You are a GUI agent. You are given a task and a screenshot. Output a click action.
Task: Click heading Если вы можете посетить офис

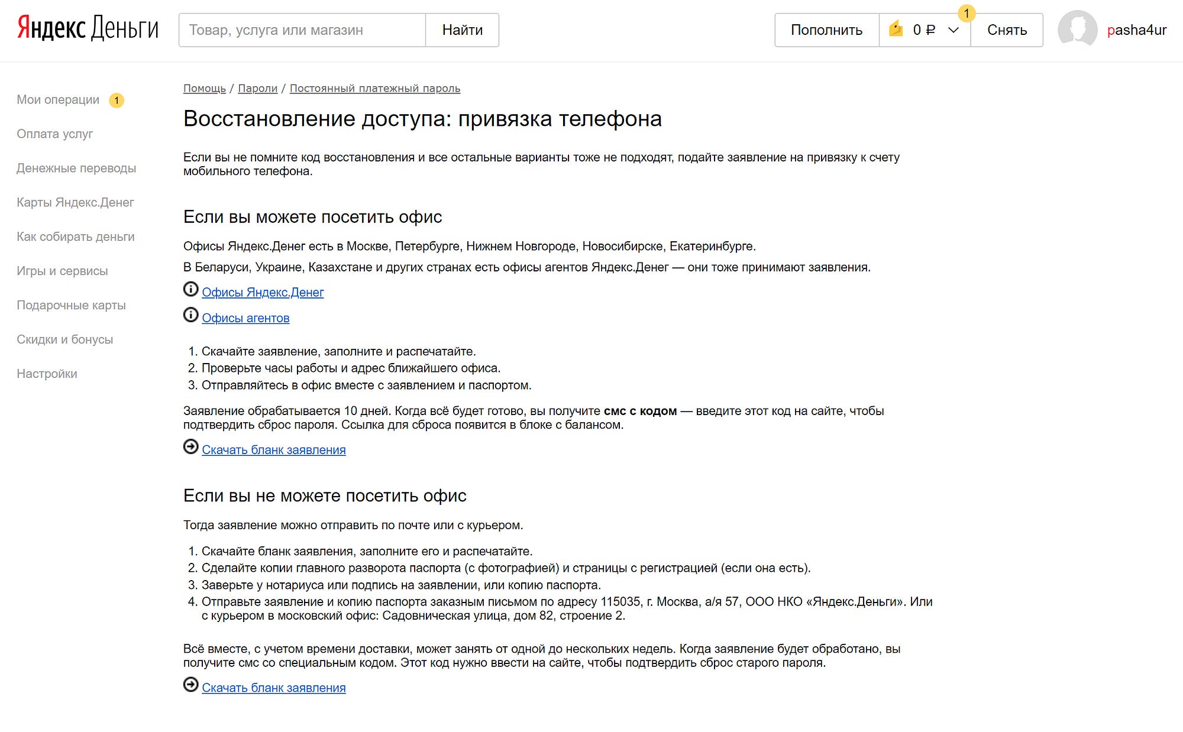pyautogui.click(x=313, y=217)
